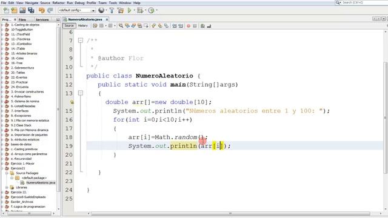Click the Next Bookmark icon
The image size is (388, 218).
[160, 25]
